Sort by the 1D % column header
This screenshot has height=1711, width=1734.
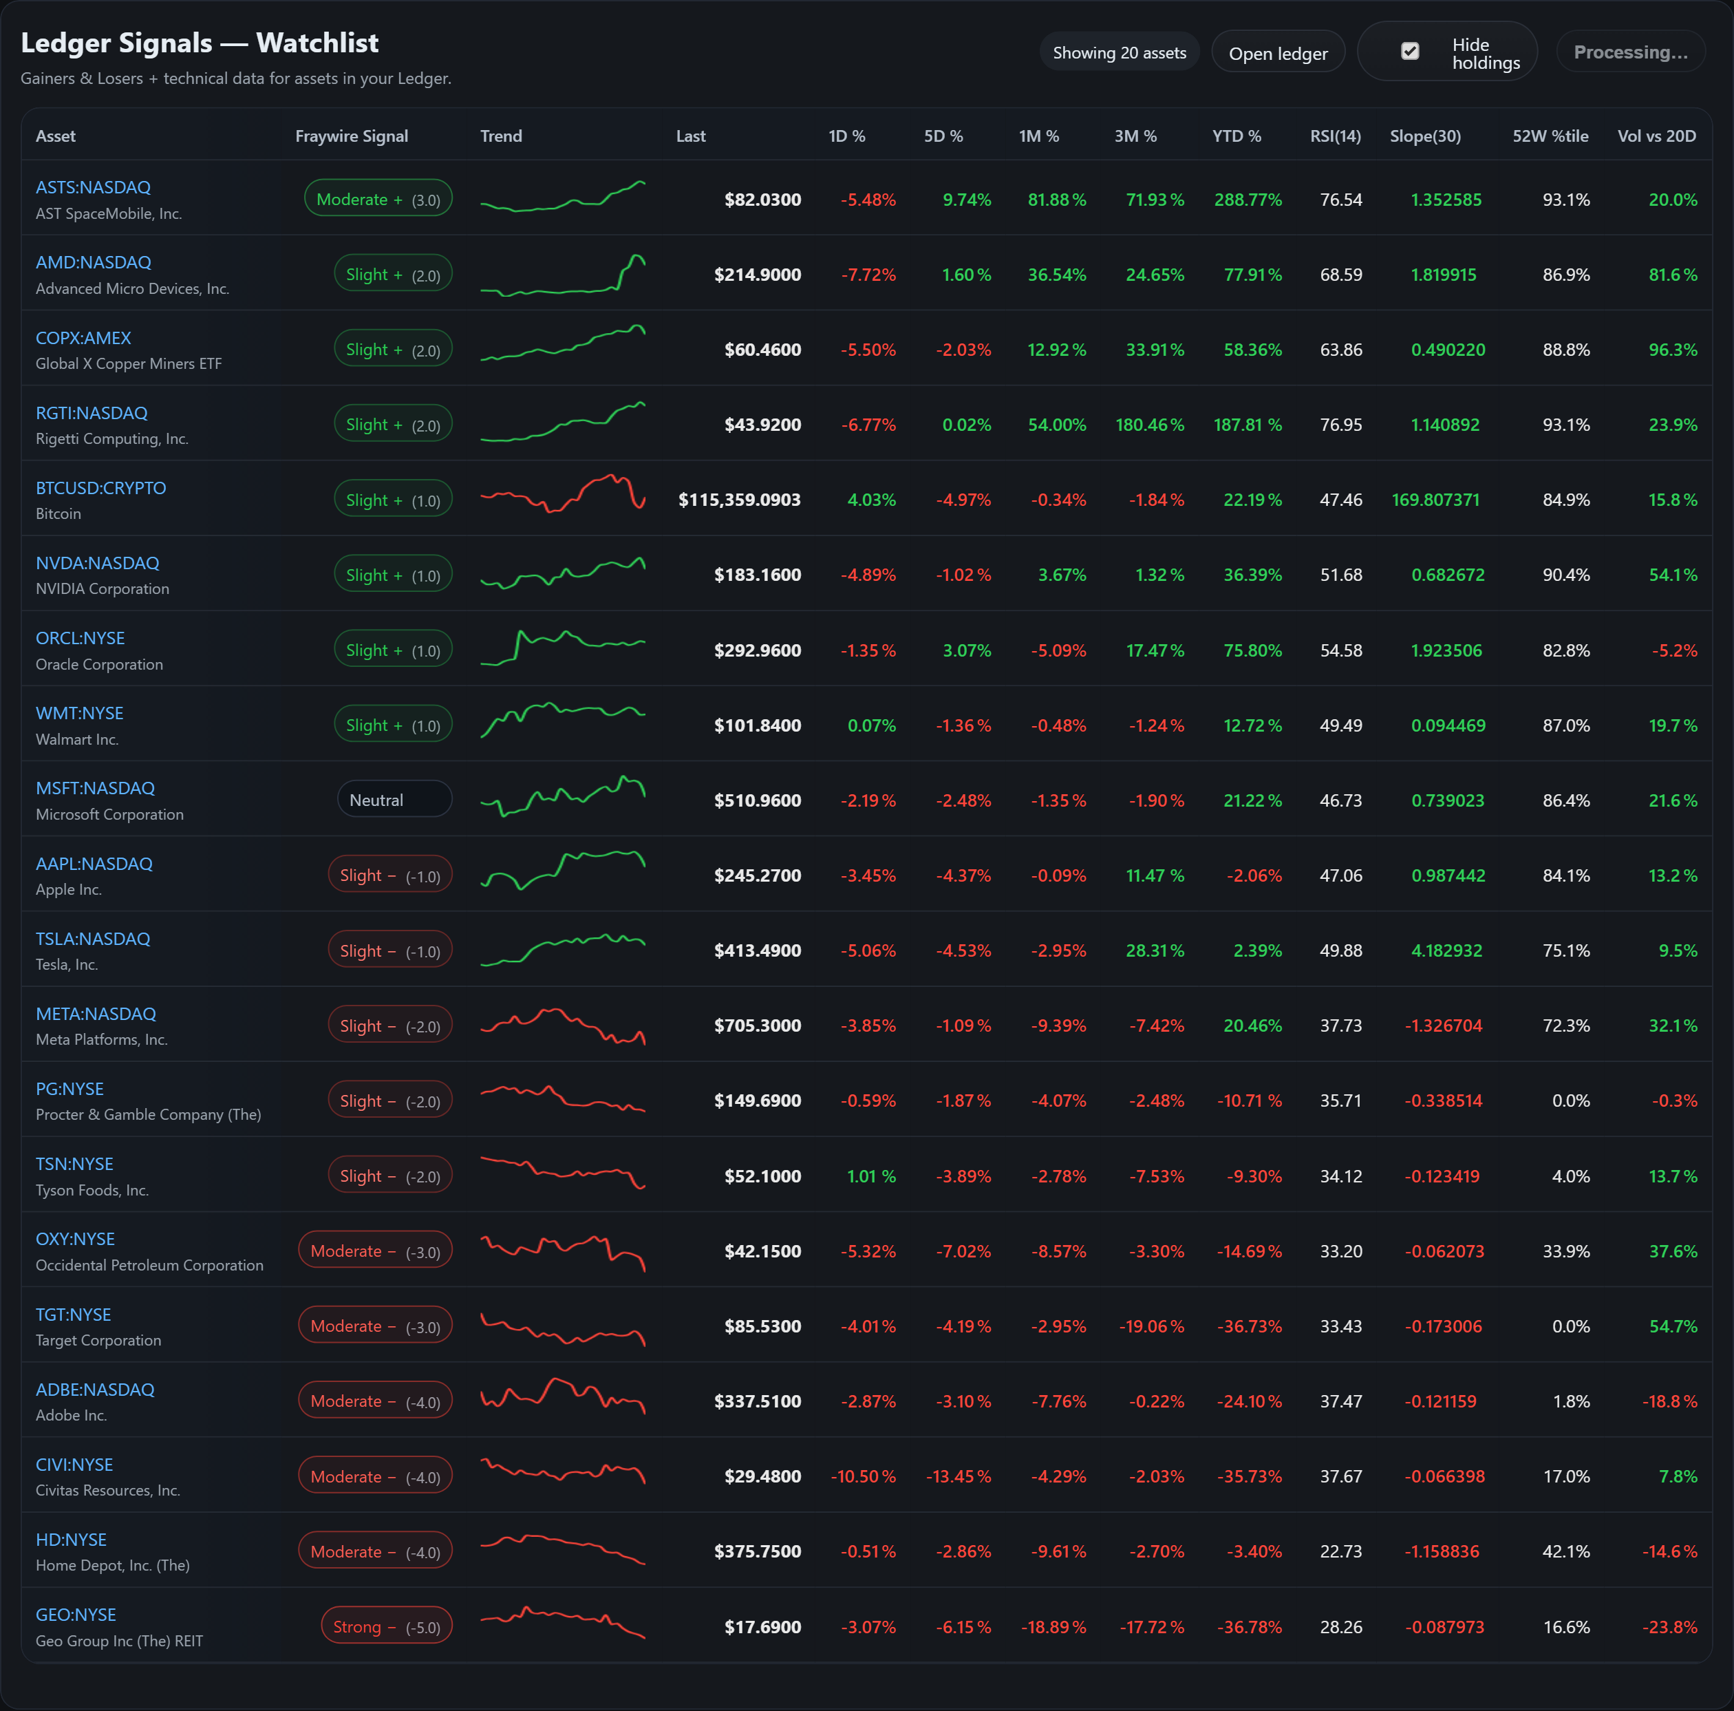(846, 136)
